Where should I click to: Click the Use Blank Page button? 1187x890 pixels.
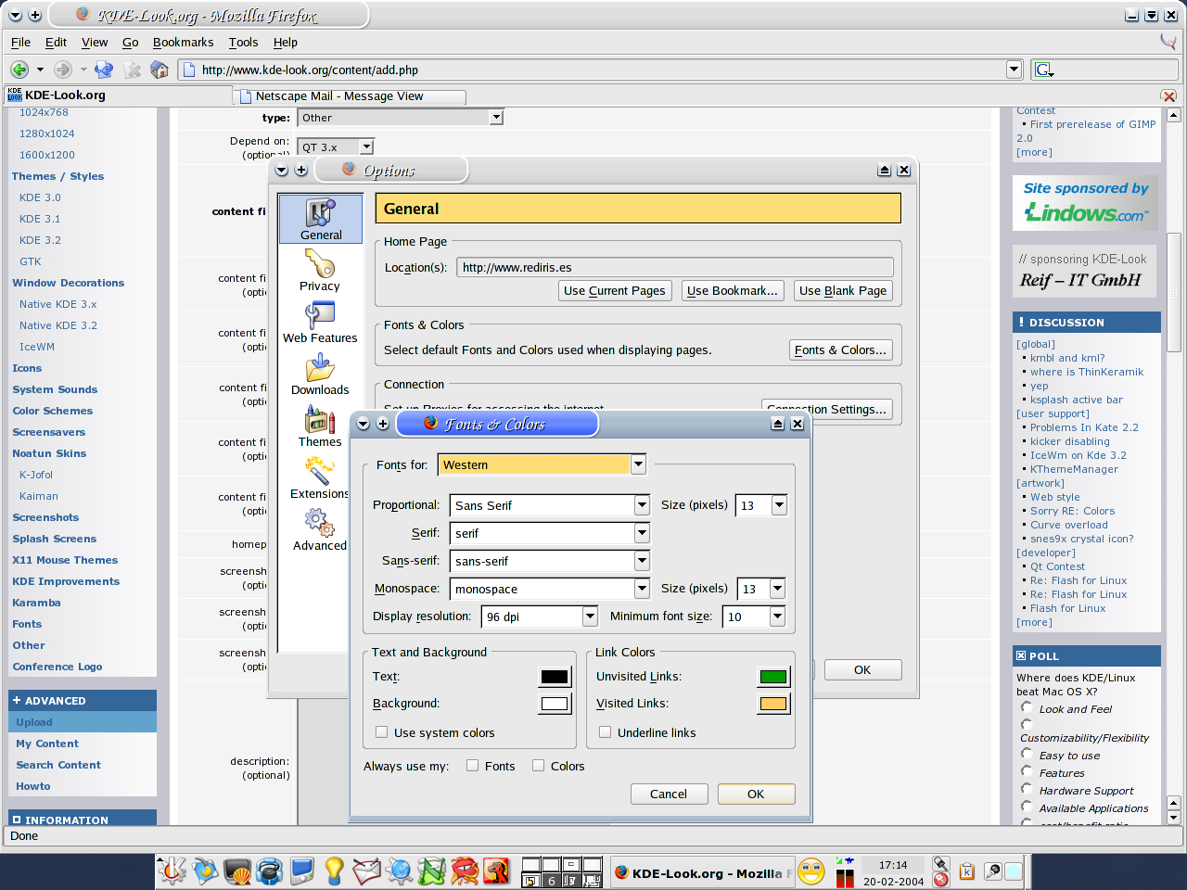pyautogui.click(x=843, y=290)
